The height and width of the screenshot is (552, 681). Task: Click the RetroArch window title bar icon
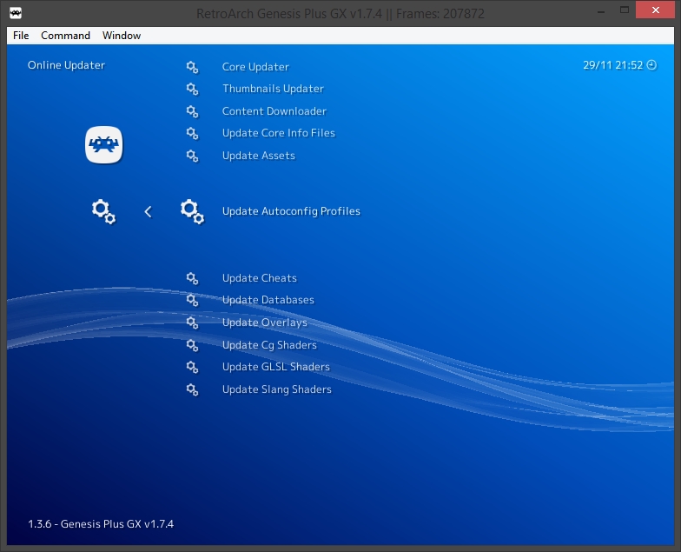click(x=16, y=12)
